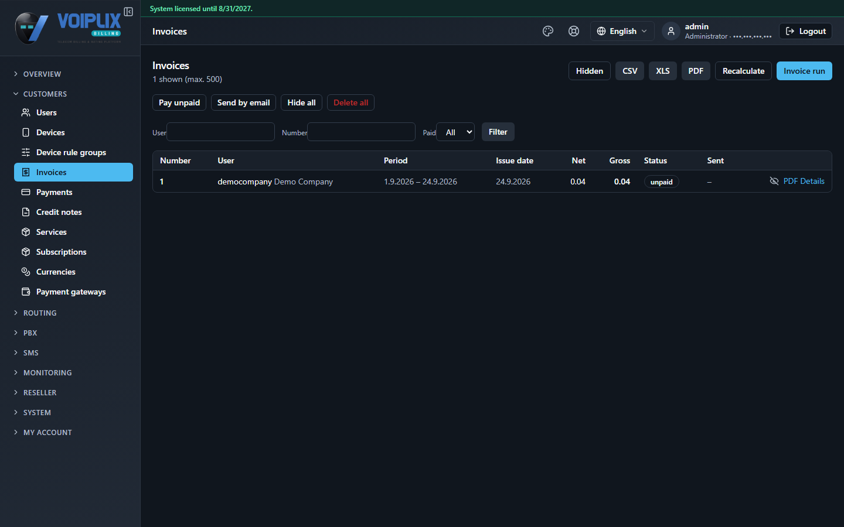Image resolution: width=844 pixels, height=527 pixels.
Task: Export invoices as XLS
Action: [663, 71]
